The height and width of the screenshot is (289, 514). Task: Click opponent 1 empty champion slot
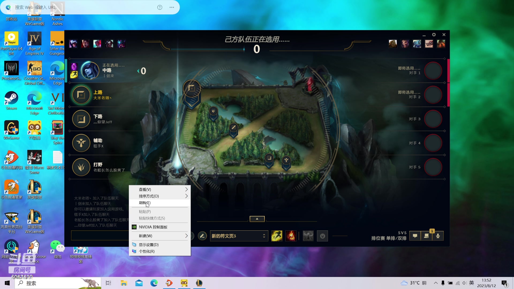click(433, 71)
